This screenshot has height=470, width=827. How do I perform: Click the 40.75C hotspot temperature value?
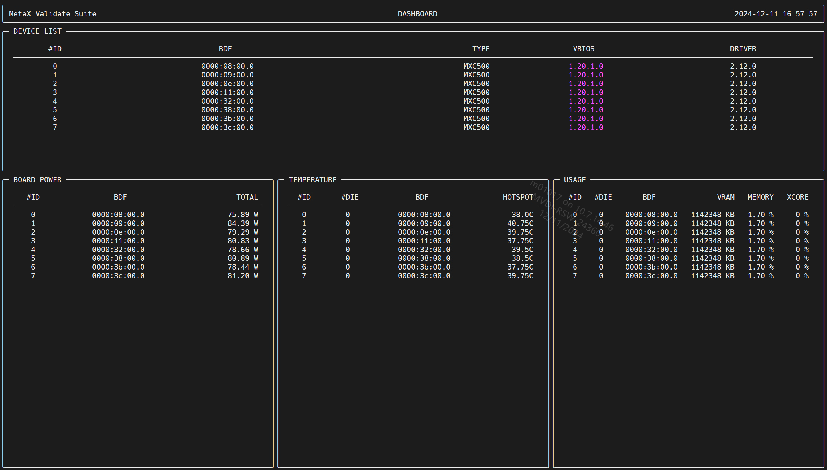click(x=520, y=223)
